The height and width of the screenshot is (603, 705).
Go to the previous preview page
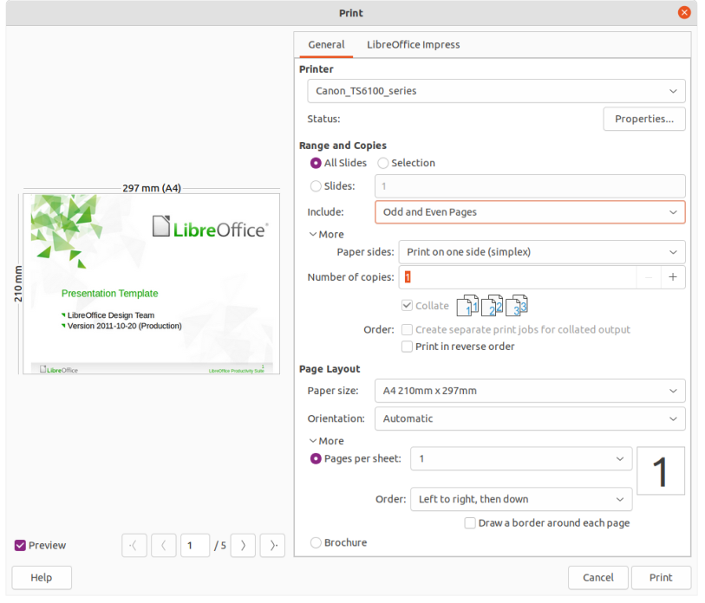(164, 546)
